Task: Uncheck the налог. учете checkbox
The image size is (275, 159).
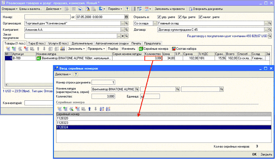Action: coord(200,17)
